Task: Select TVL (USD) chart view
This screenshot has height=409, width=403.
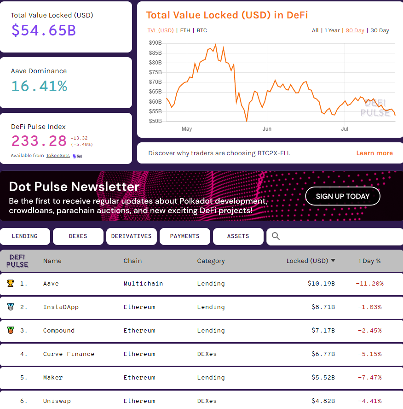Action: click(x=161, y=30)
